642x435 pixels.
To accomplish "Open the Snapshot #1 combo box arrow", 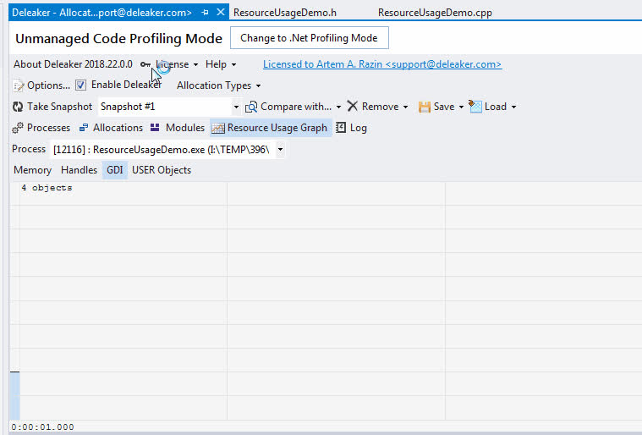I will [x=236, y=107].
